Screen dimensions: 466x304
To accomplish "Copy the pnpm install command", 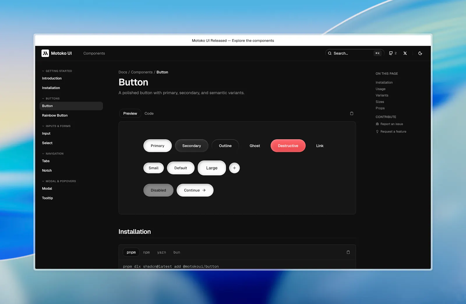I will [x=348, y=252].
